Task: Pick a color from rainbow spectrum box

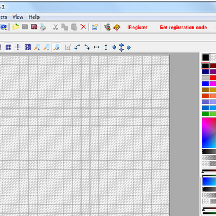Action: point(209,133)
